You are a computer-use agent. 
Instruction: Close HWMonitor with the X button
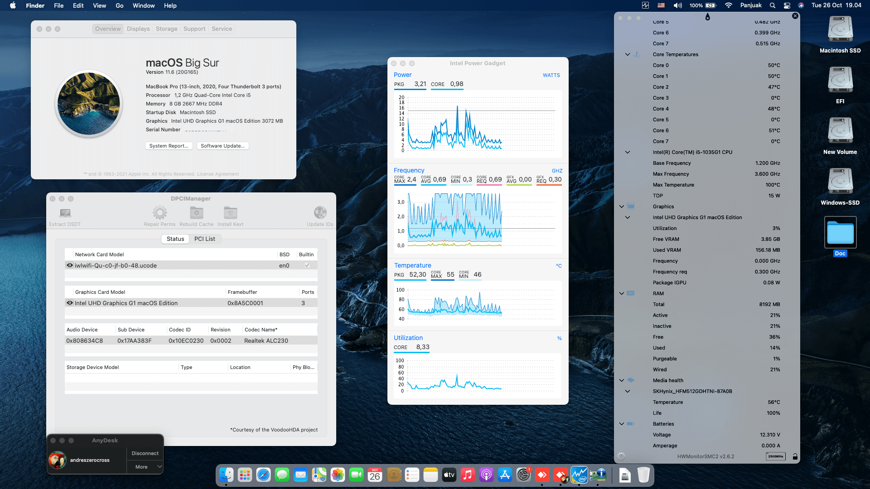[x=795, y=16]
